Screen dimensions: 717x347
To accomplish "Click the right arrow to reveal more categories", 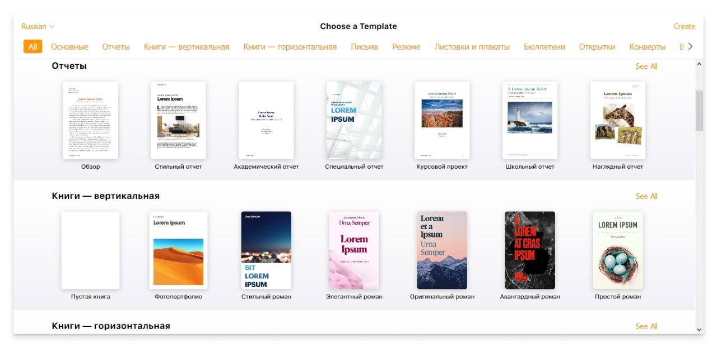I will click(691, 47).
